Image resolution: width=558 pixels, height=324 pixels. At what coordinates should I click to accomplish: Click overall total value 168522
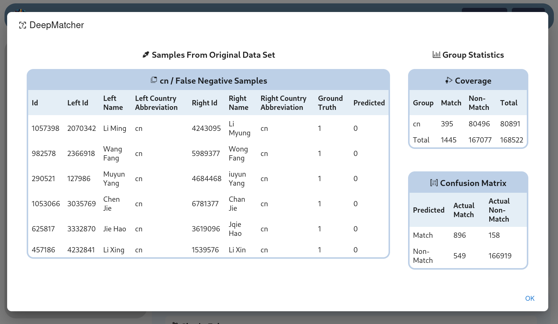point(512,140)
